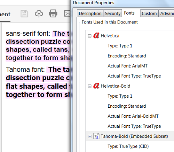This screenshot has height=152, width=174.
Task: Click the Save file floppy disk icon
Action: point(24,14)
